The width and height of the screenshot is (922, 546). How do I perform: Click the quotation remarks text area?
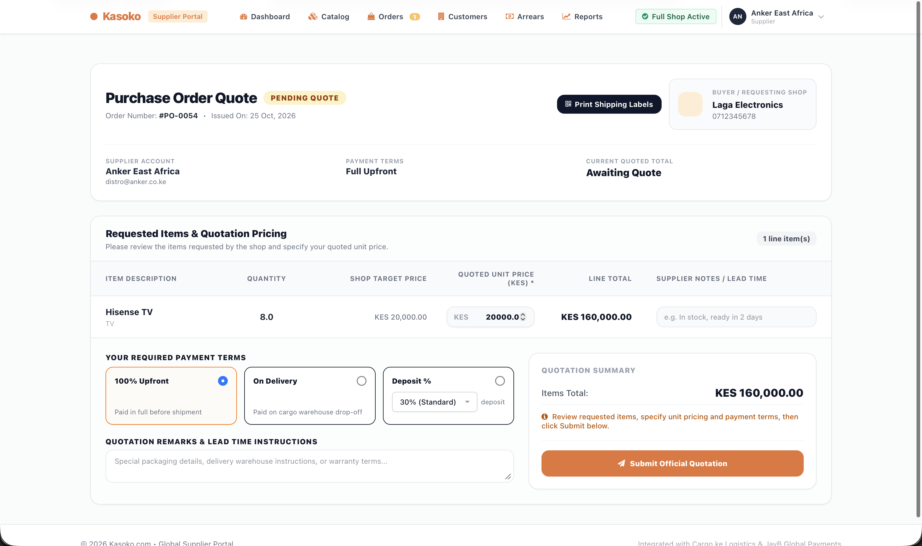pyautogui.click(x=309, y=466)
